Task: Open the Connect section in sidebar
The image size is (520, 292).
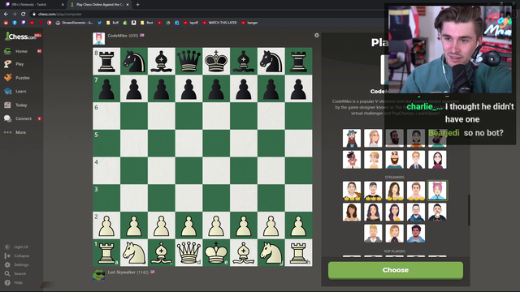Action: point(24,118)
